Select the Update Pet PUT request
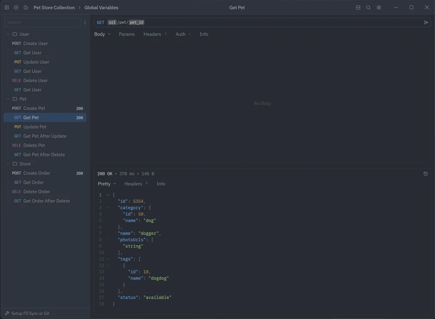This screenshot has width=435, height=319. click(45, 127)
